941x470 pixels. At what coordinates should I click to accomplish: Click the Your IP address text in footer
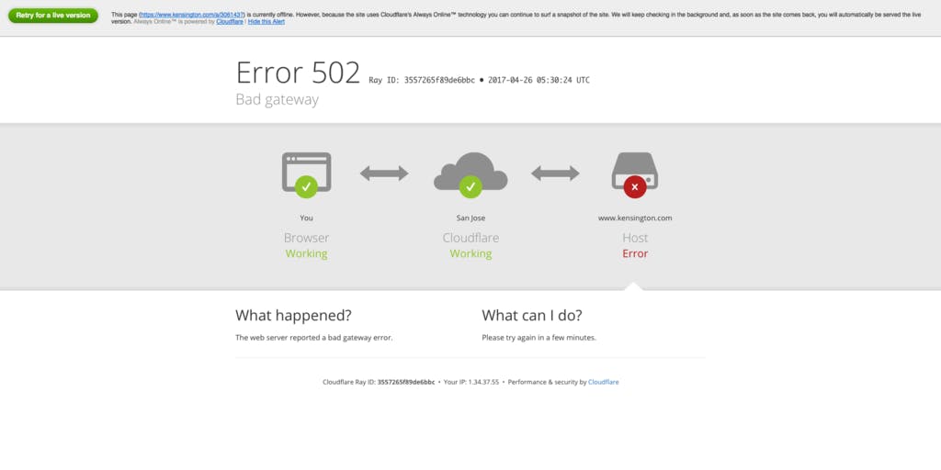[471, 382]
